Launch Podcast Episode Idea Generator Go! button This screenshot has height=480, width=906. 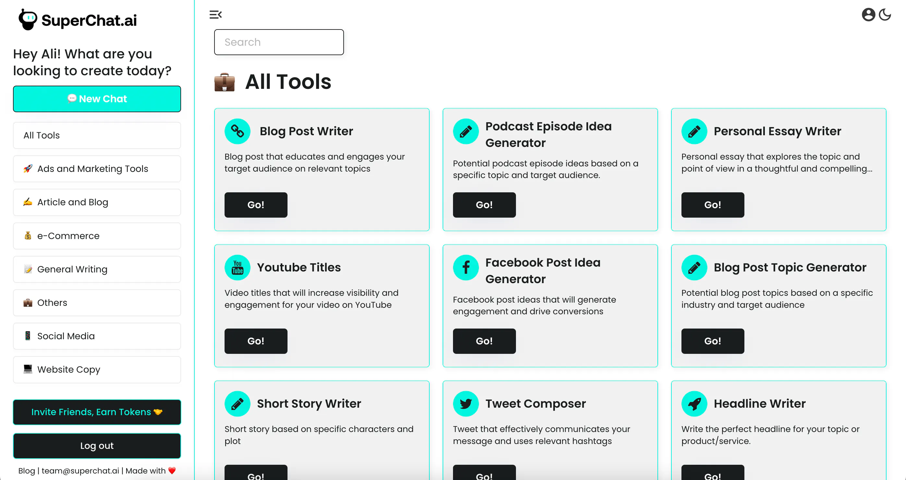pyautogui.click(x=484, y=205)
